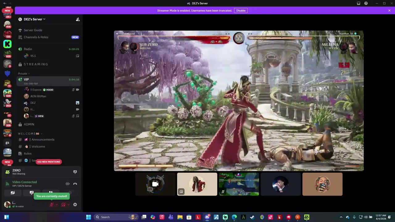Open the Rules channel
The width and height of the screenshot is (395, 222).
(x=49, y=154)
